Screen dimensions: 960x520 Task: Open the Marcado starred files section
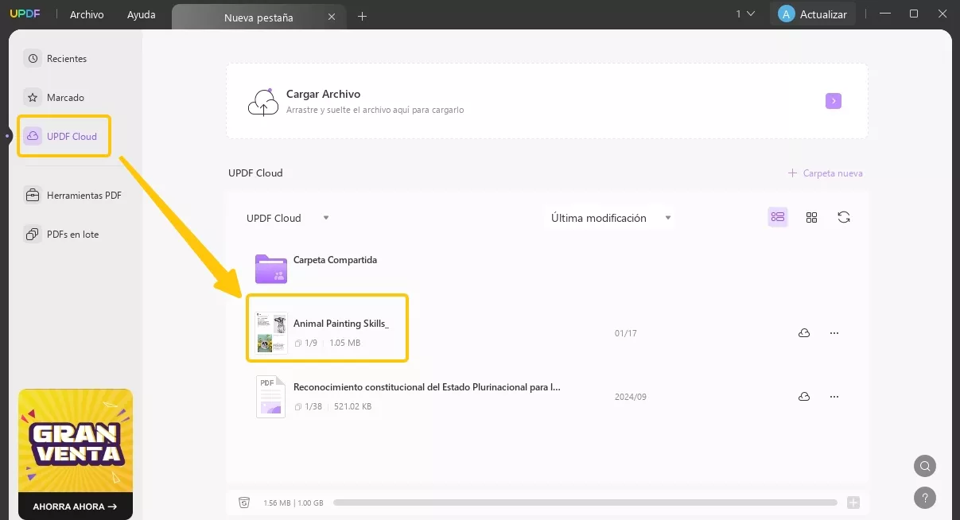coord(54,98)
